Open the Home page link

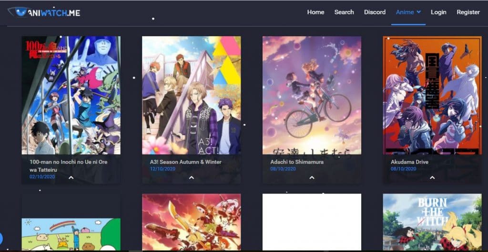[x=315, y=12]
